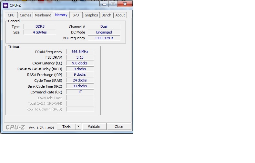Click the FSB:DRAM ratio 3:10
Viewport: 255px width, 163px height.
click(80, 57)
